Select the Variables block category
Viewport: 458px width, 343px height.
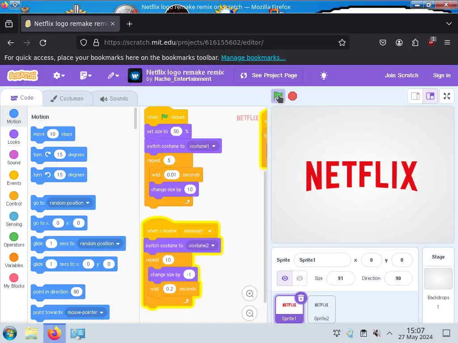click(x=14, y=260)
